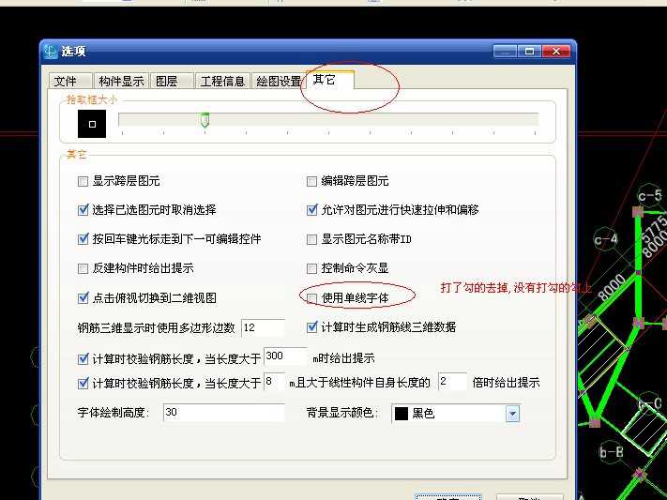The height and width of the screenshot is (500, 667).
Task: Open the 绘图设置 tab
Action: point(279,81)
